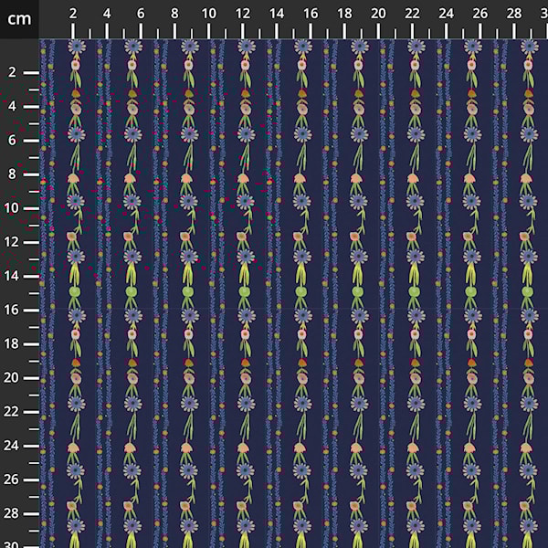Click the "12" mark on horizontal ruler
The width and height of the screenshot is (548, 548).
[x=243, y=14]
